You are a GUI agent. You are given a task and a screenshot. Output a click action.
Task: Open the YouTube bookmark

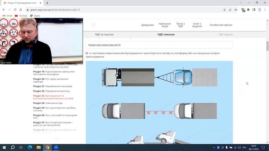point(21,16)
